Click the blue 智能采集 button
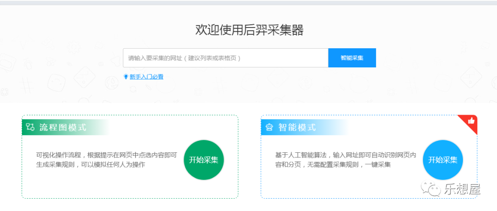This screenshot has width=497, height=211. click(352, 58)
